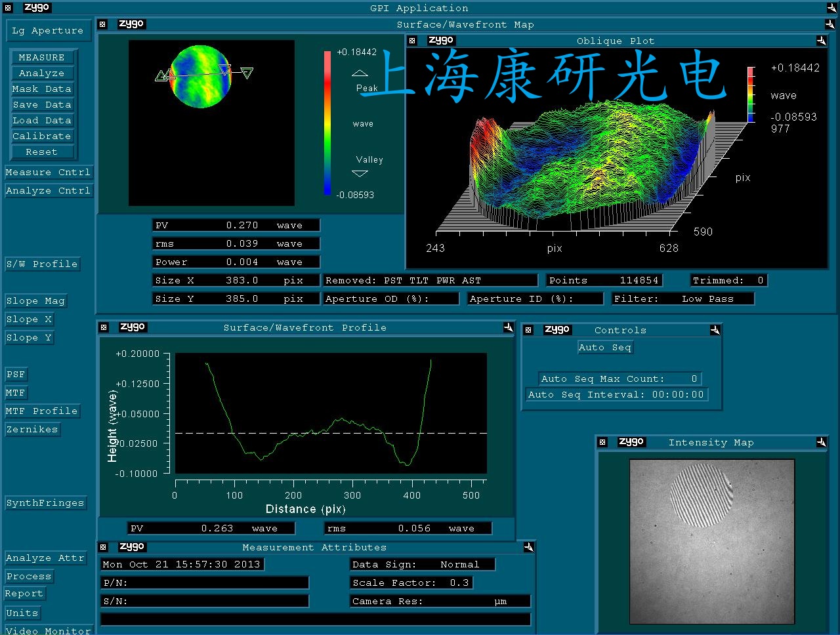Click Surface/Wavefront Map window menu icon
This screenshot has width=840, height=635.
pyautogui.click(x=102, y=24)
